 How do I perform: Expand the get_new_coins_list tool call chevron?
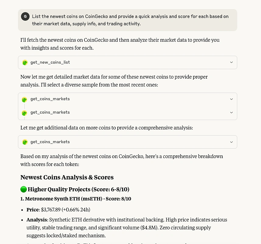click(x=231, y=62)
